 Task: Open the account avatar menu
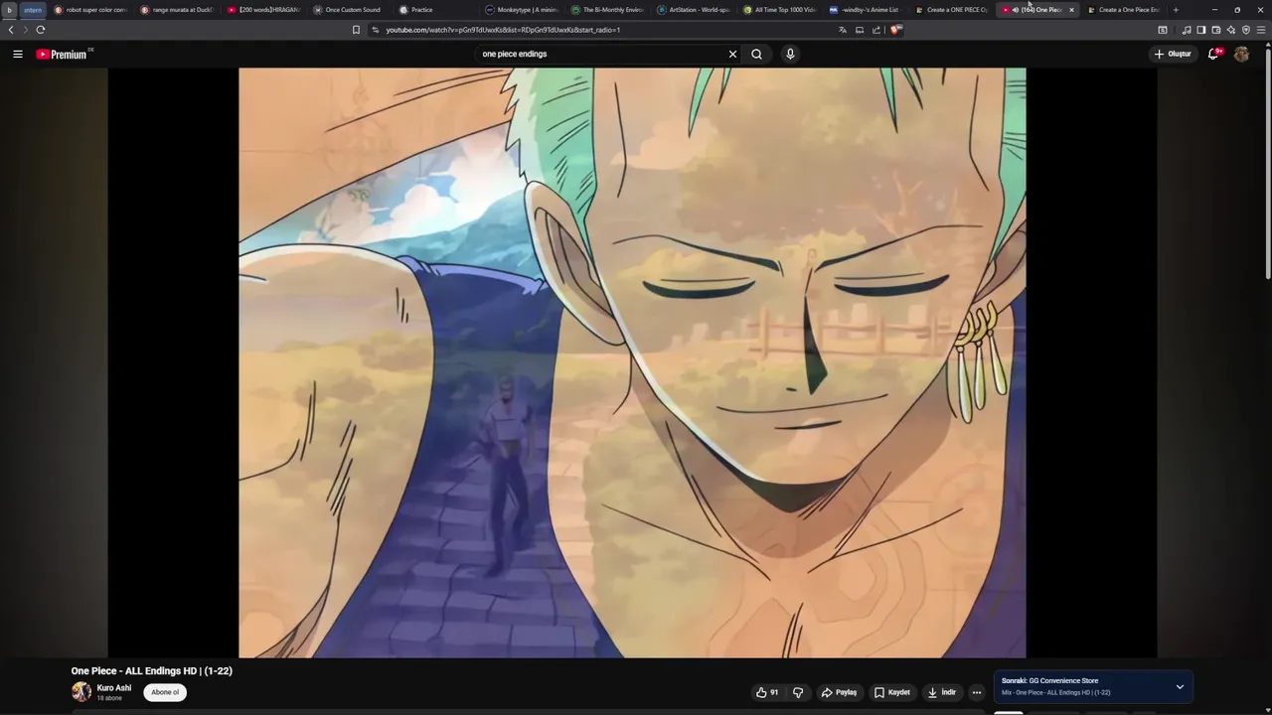click(x=1241, y=54)
